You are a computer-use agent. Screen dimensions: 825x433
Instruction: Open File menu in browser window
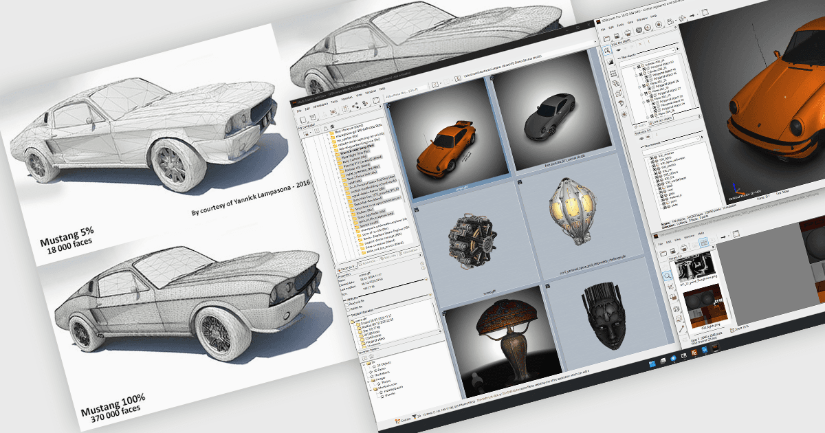299,111
